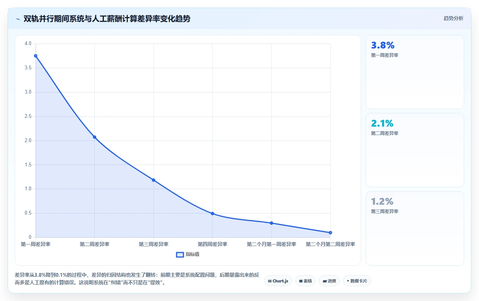
Task: Click the x-axis label 第三周差异率
Action: (153, 244)
